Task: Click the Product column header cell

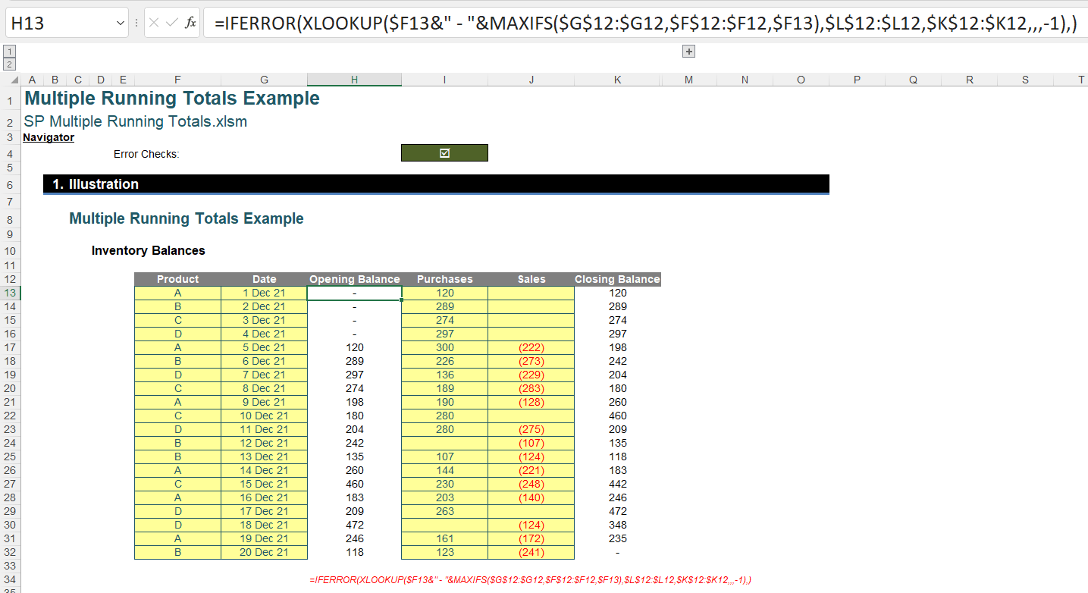Action: (x=177, y=279)
